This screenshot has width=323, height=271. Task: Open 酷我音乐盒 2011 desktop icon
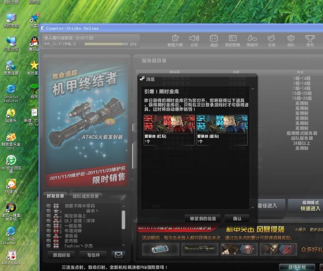11,141
